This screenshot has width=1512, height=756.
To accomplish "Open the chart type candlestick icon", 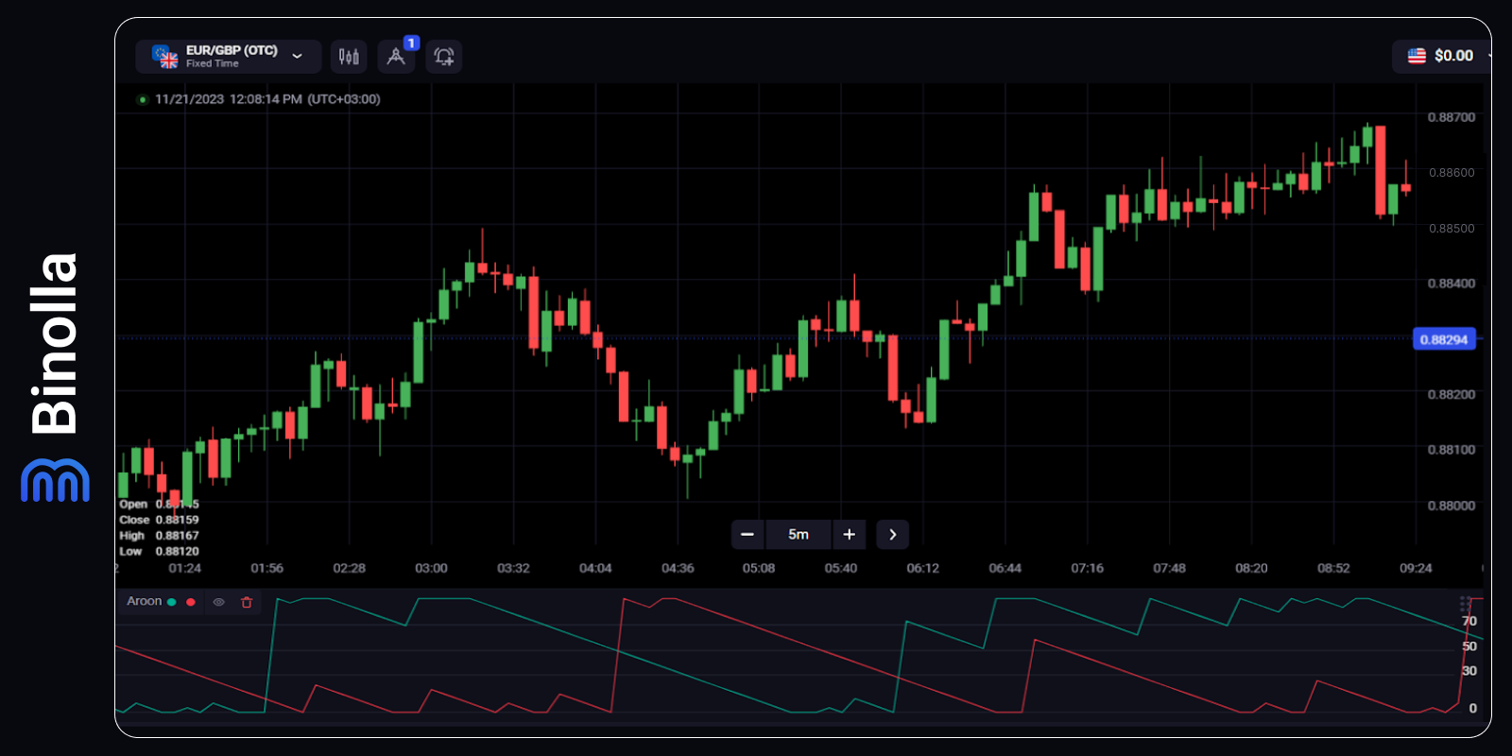I will click(349, 57).
